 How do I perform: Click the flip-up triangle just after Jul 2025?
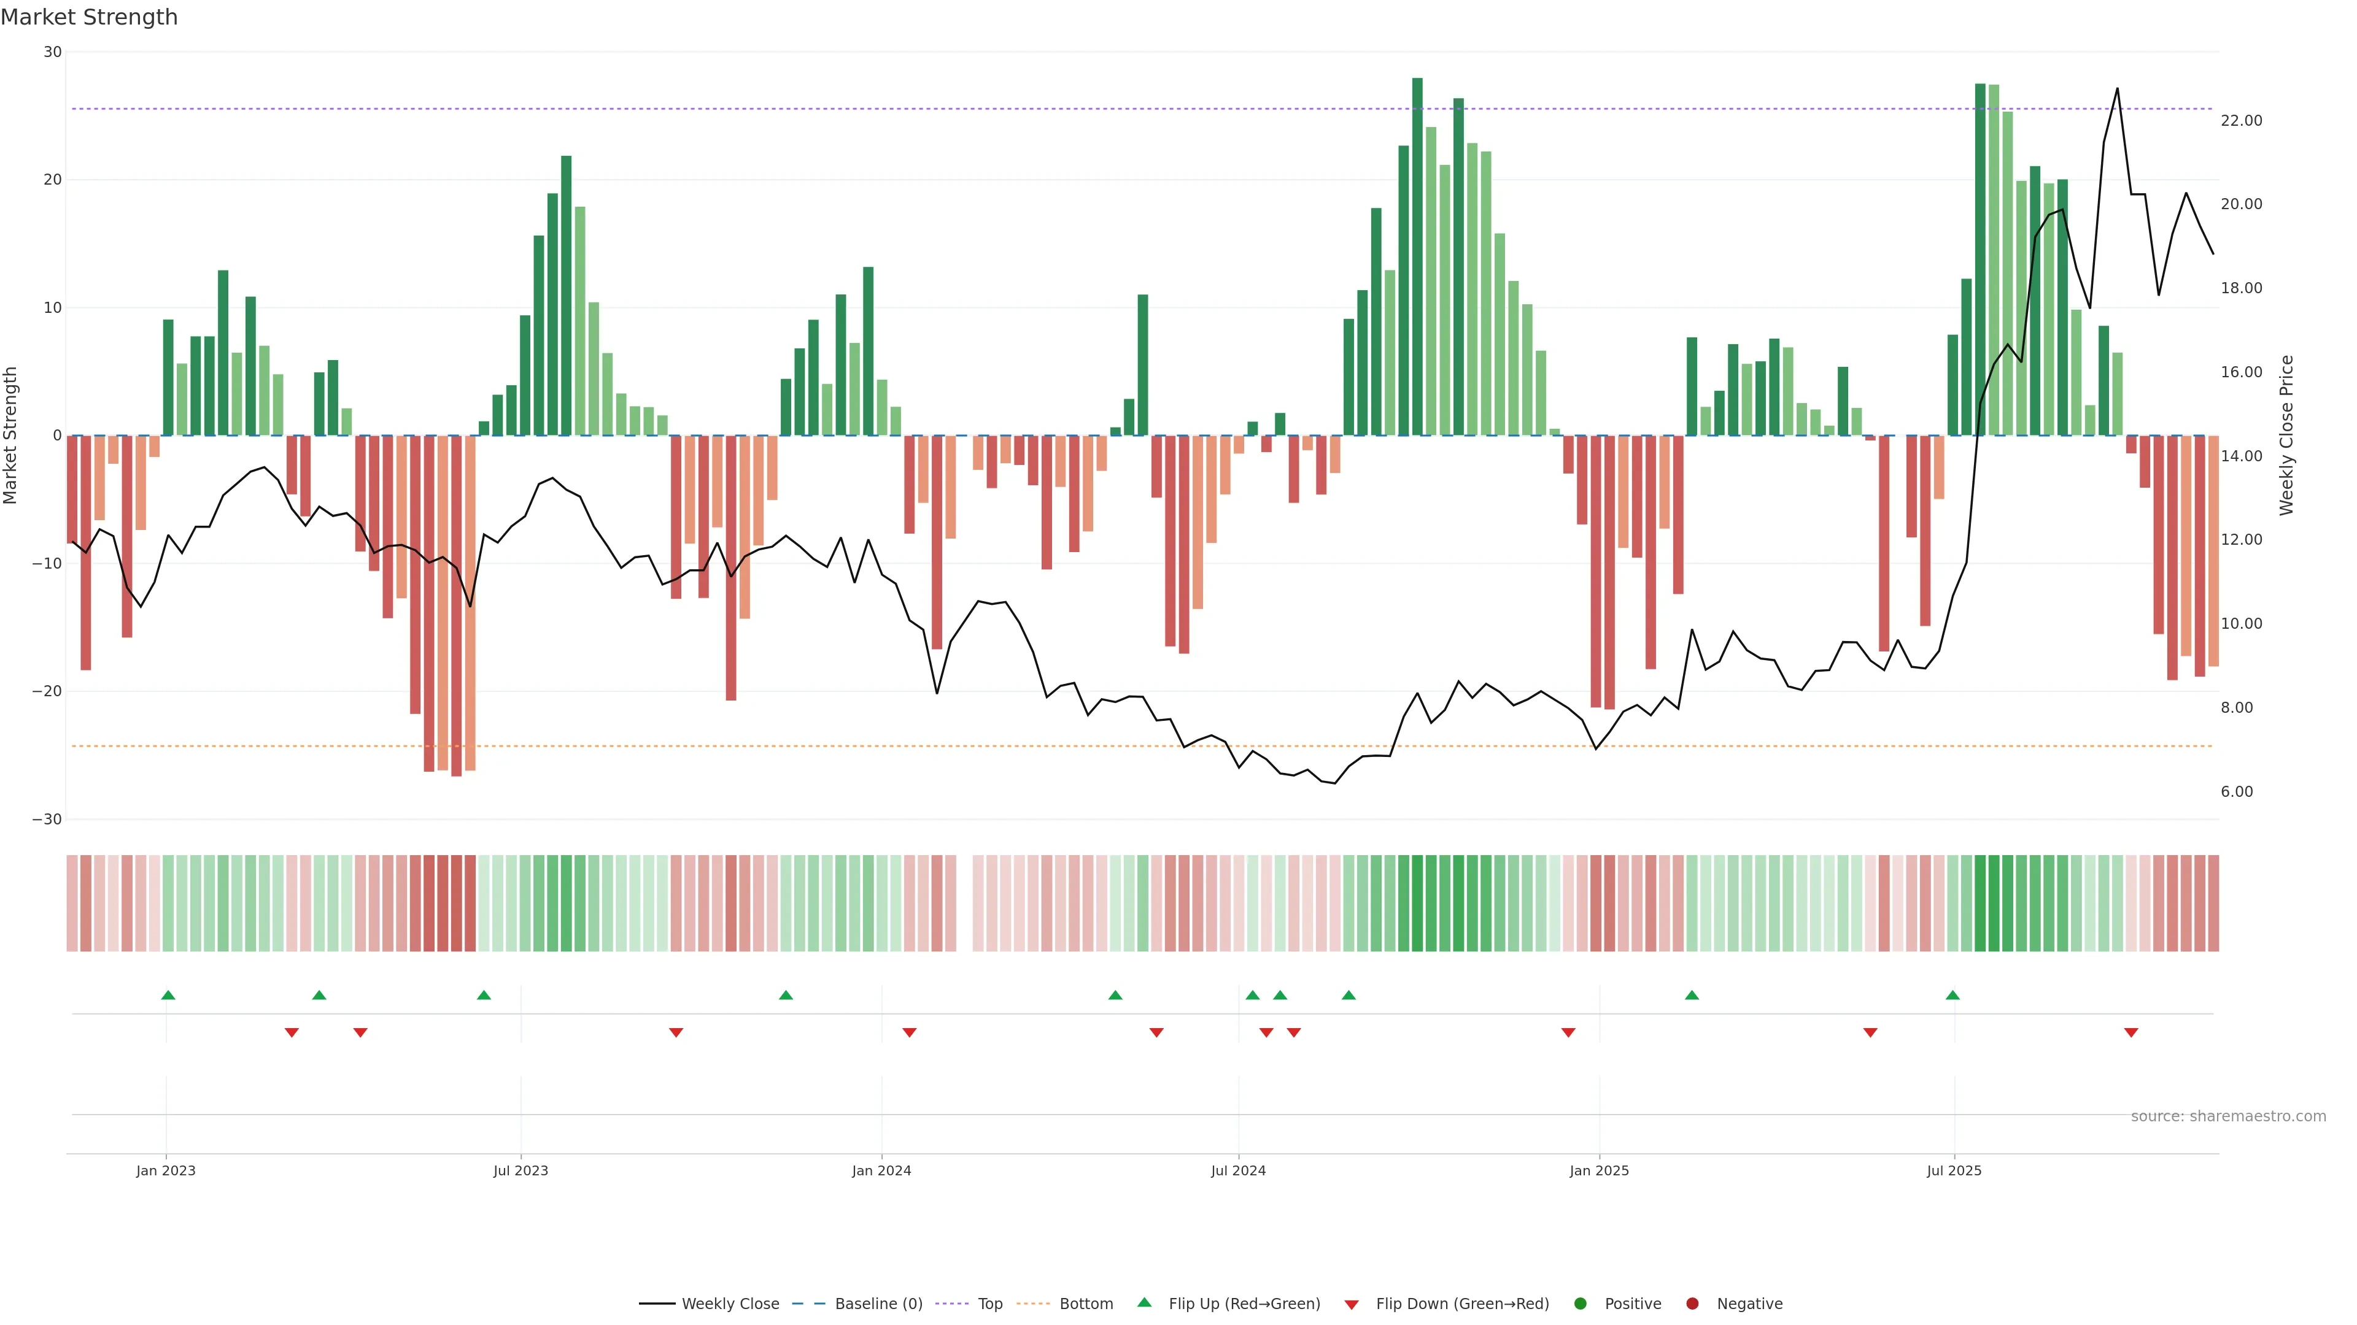coord(1953,995)
